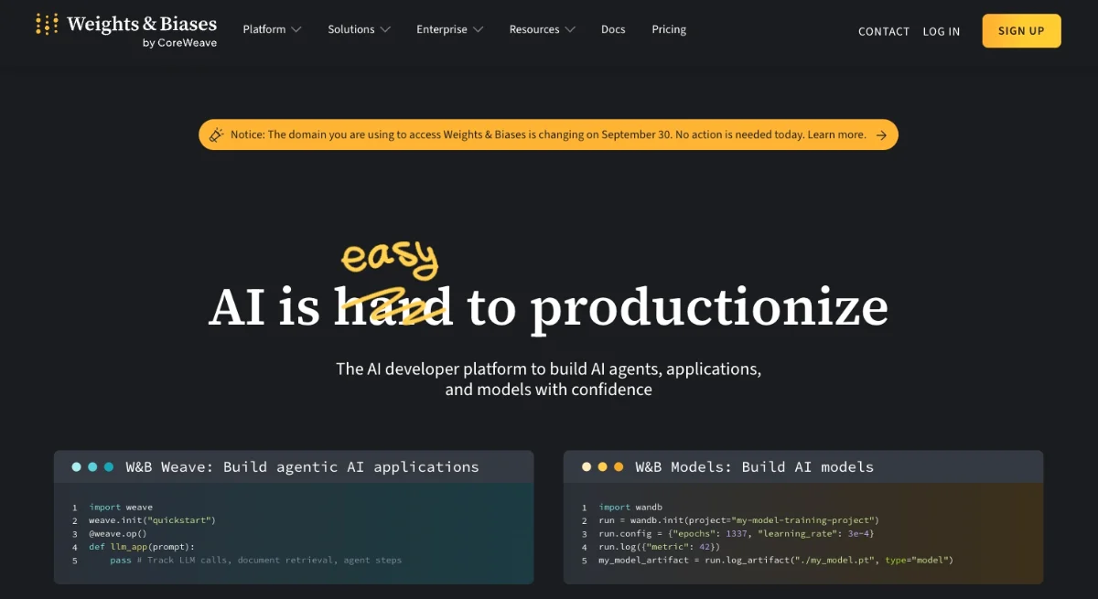Image resolution: width=1098 pixels, height=599 pixels.
Task: Click the AI developer platform subtitle text
Action: [x=548, y=380]
